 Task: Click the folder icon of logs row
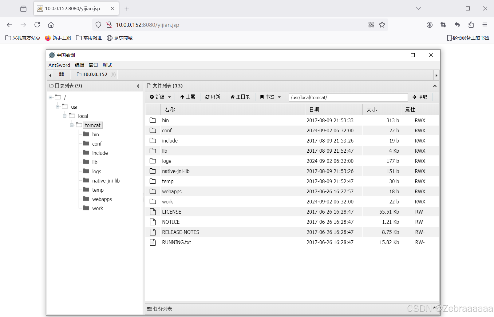[153, 161]
